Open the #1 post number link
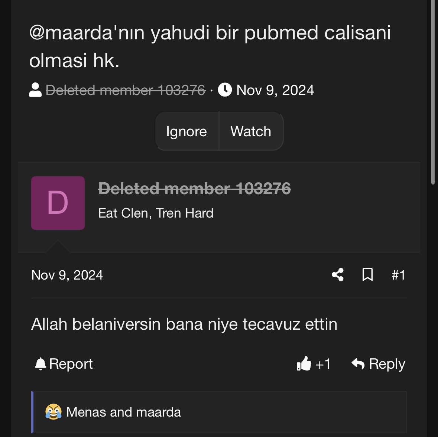438x437 pixels. pos(398,275)
